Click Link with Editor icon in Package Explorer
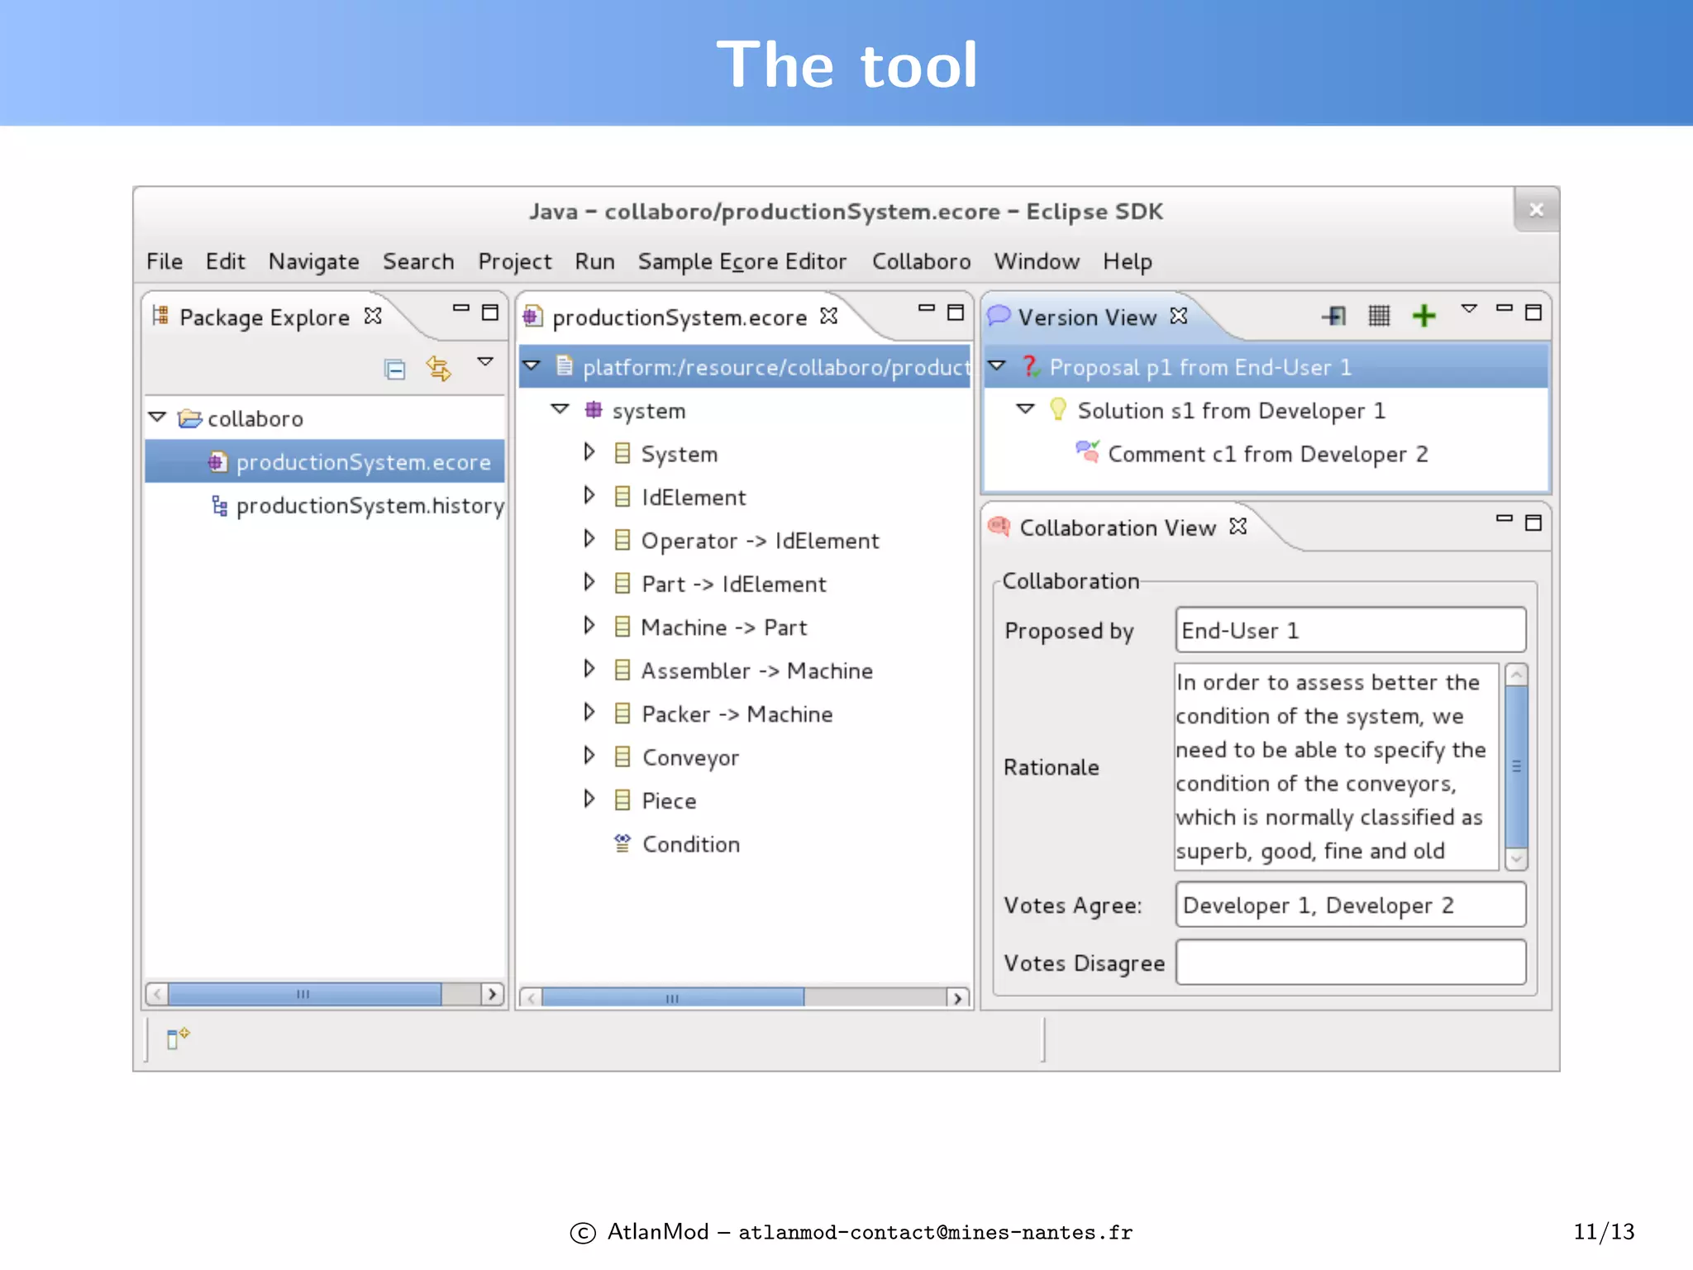The height and width of the screenshot is (1270, 1693). click(438, 368)
